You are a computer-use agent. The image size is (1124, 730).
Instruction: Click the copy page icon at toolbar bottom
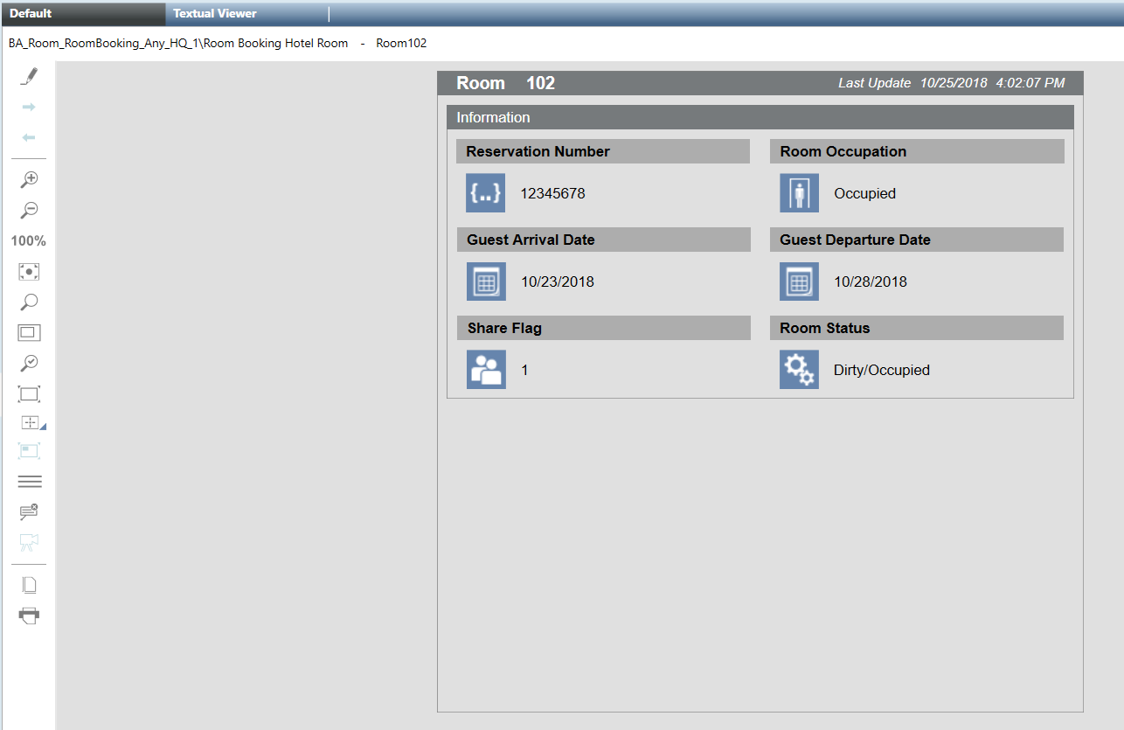[x=29, y=584]
